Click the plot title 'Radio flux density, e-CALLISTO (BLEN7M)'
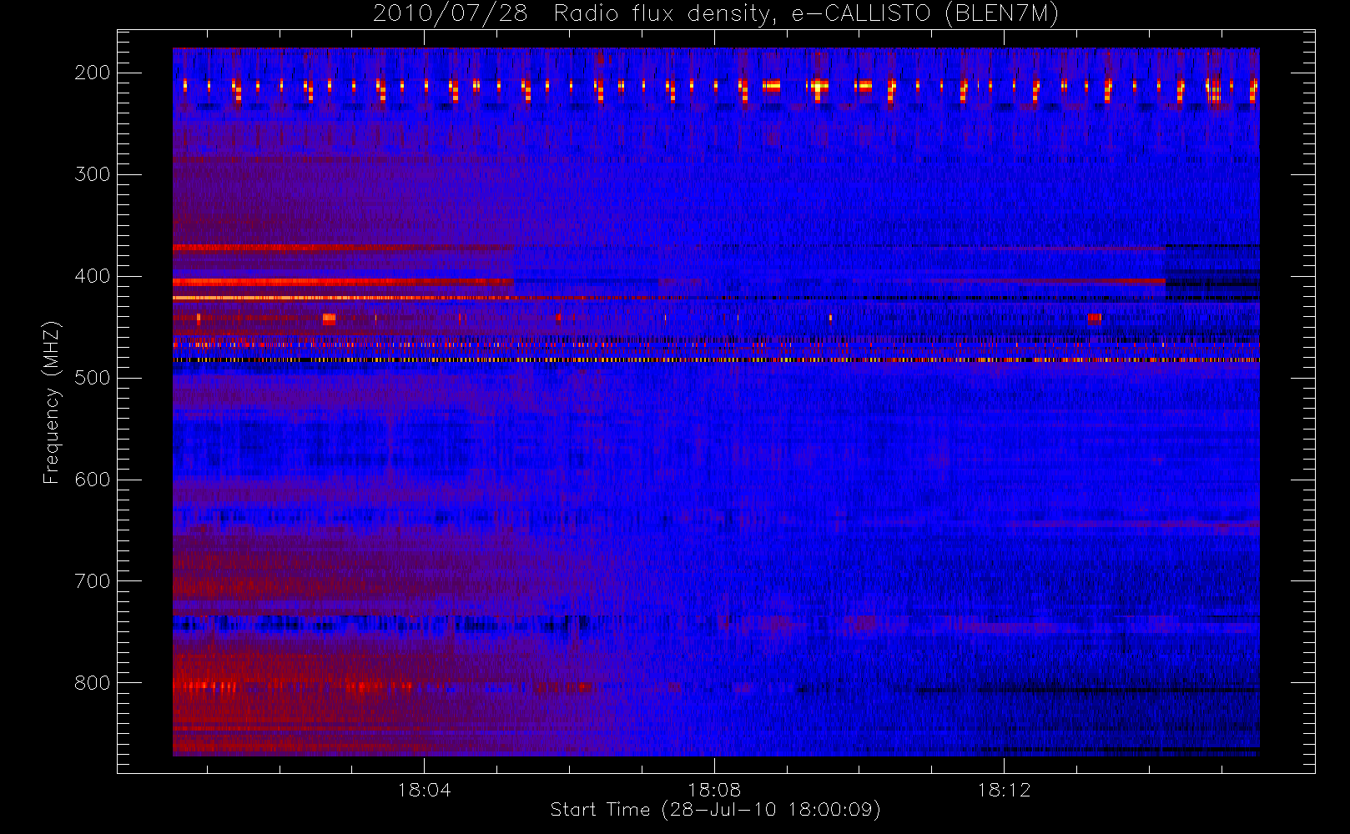 [x=806, y=14]
